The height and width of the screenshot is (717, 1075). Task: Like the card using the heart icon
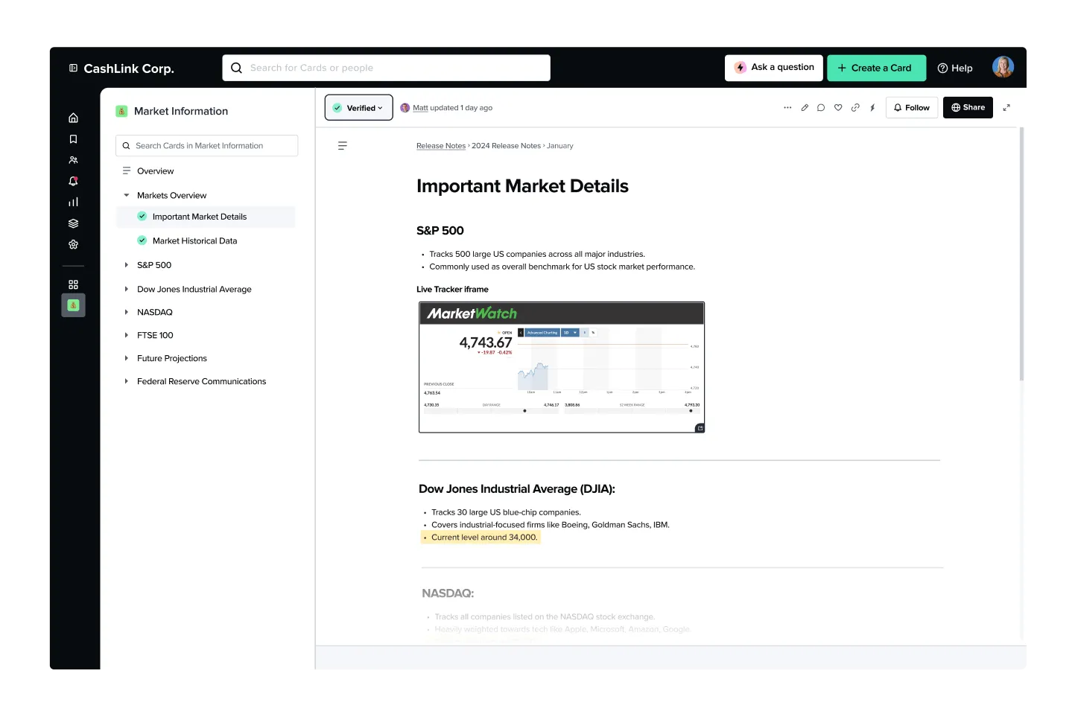point(838,107)
